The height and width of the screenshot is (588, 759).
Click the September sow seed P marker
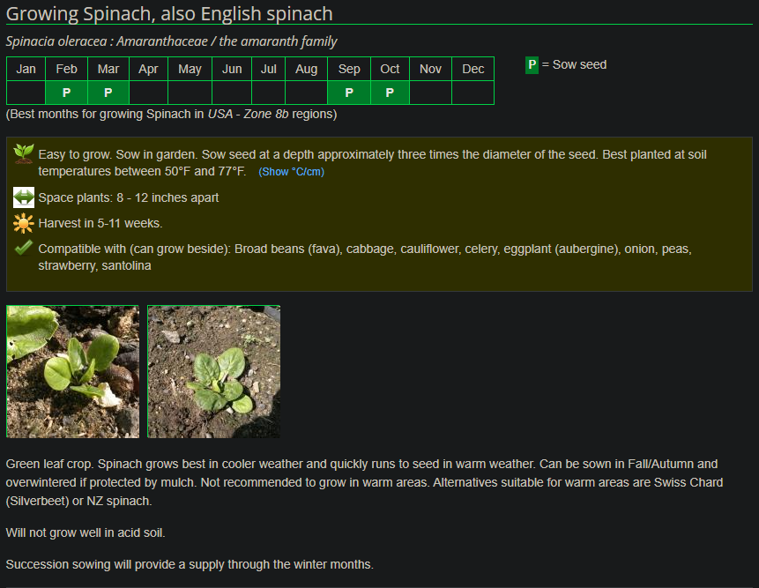[349, 93]
